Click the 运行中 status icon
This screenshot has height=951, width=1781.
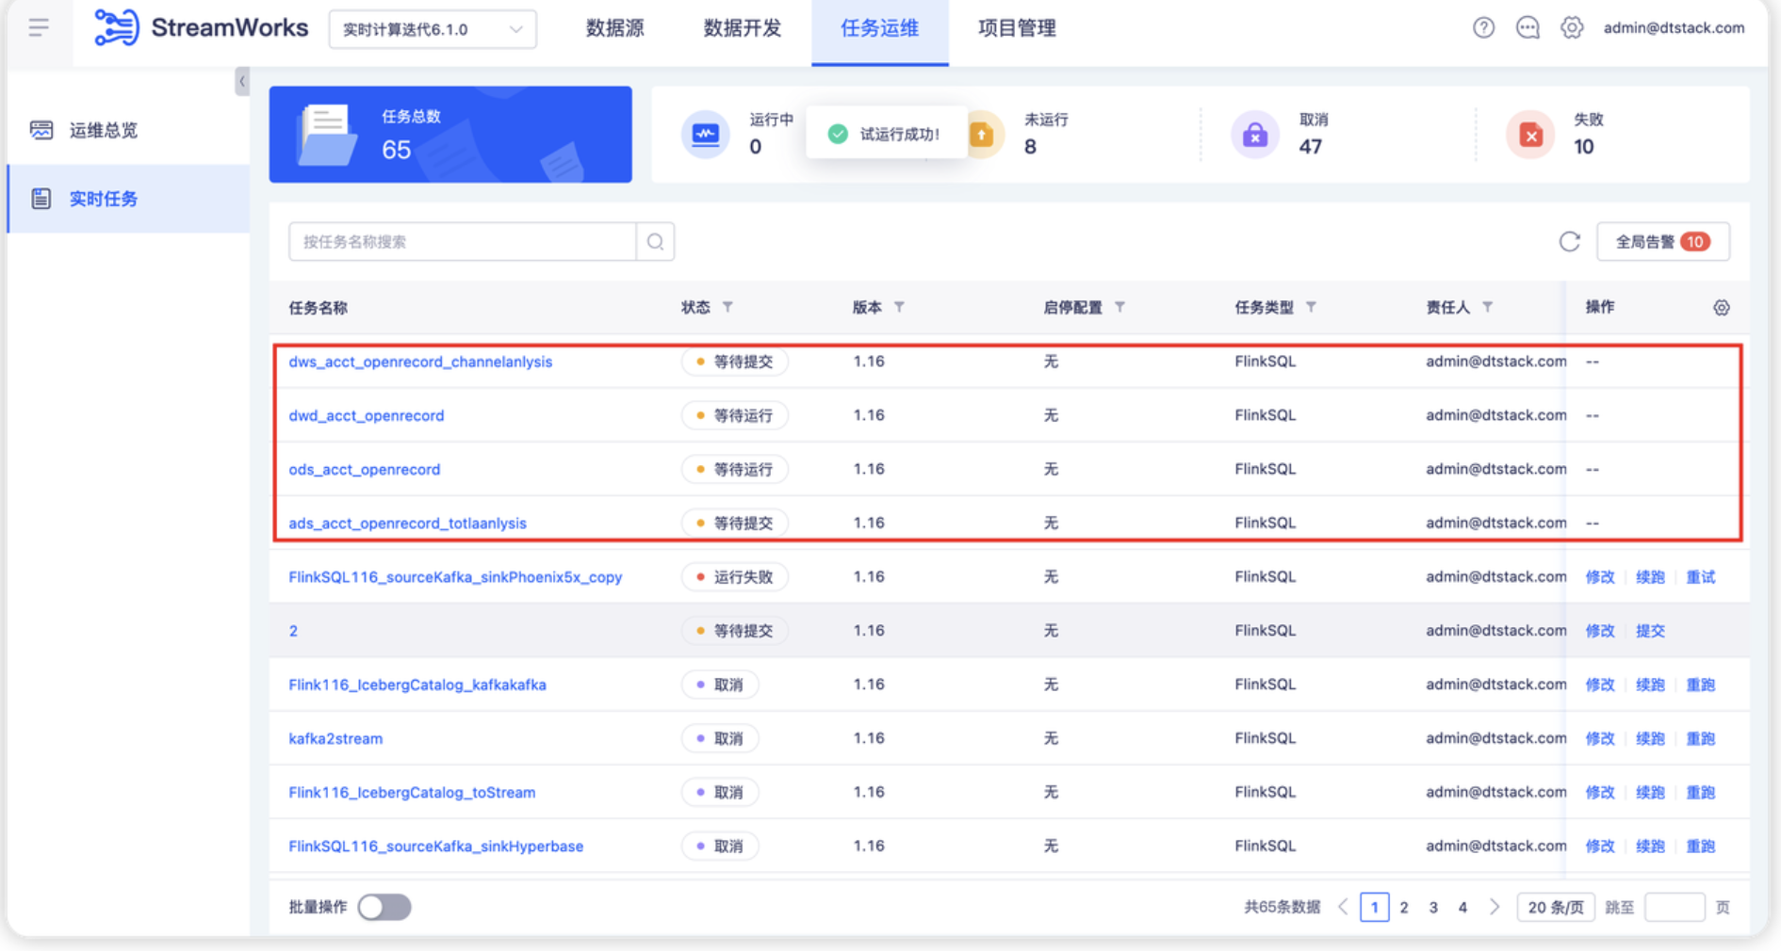[x=705, y=134]
